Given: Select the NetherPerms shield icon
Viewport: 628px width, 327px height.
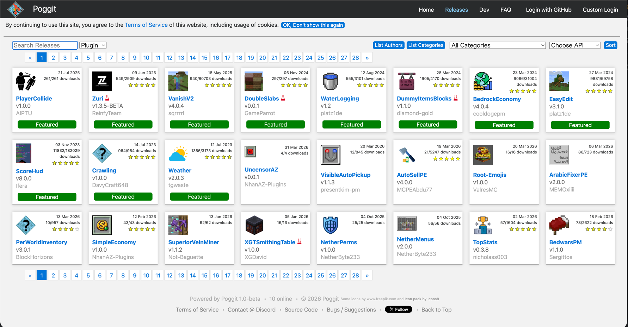Looking at the screenshot, I should tap(330, 225).
